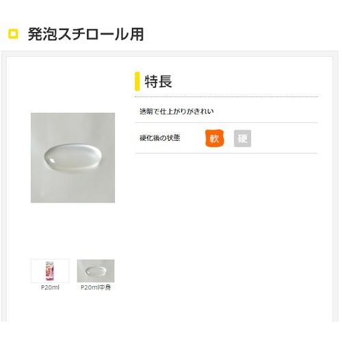Click the divider line below hardness row
Screen dimensions: 342x342
[x=226, y=153]
